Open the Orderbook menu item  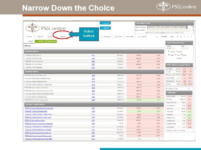pos(107,37)
